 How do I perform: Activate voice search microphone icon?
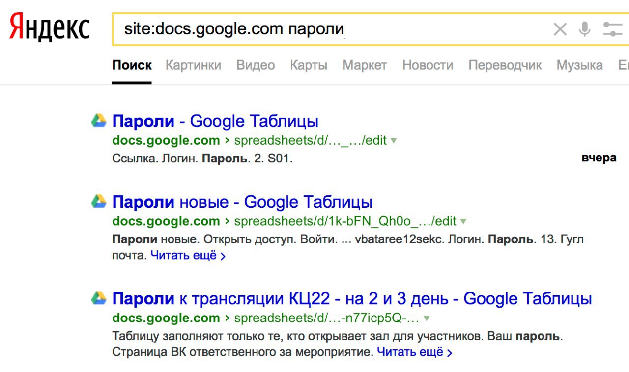tap(584, 29)
